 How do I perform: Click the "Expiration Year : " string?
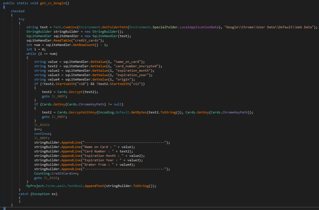click(102, 160)
